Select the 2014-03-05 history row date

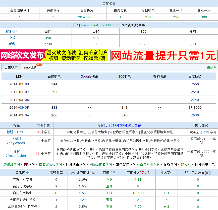coord(19,107)
